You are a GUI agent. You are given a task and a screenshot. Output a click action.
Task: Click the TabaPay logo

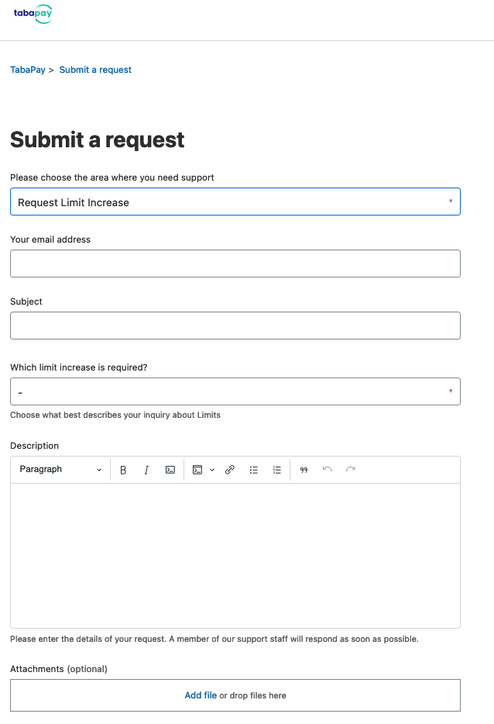pos(33,13)
